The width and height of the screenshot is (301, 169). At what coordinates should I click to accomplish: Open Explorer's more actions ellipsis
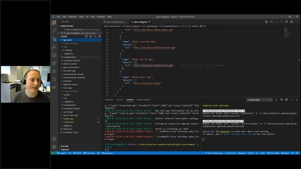[98, 22]
